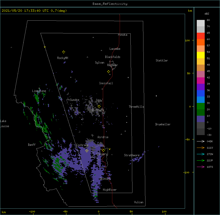The image size is (220, 215).
Task: Click the yellow station marker near Cochrane
Action: [87, 151]
